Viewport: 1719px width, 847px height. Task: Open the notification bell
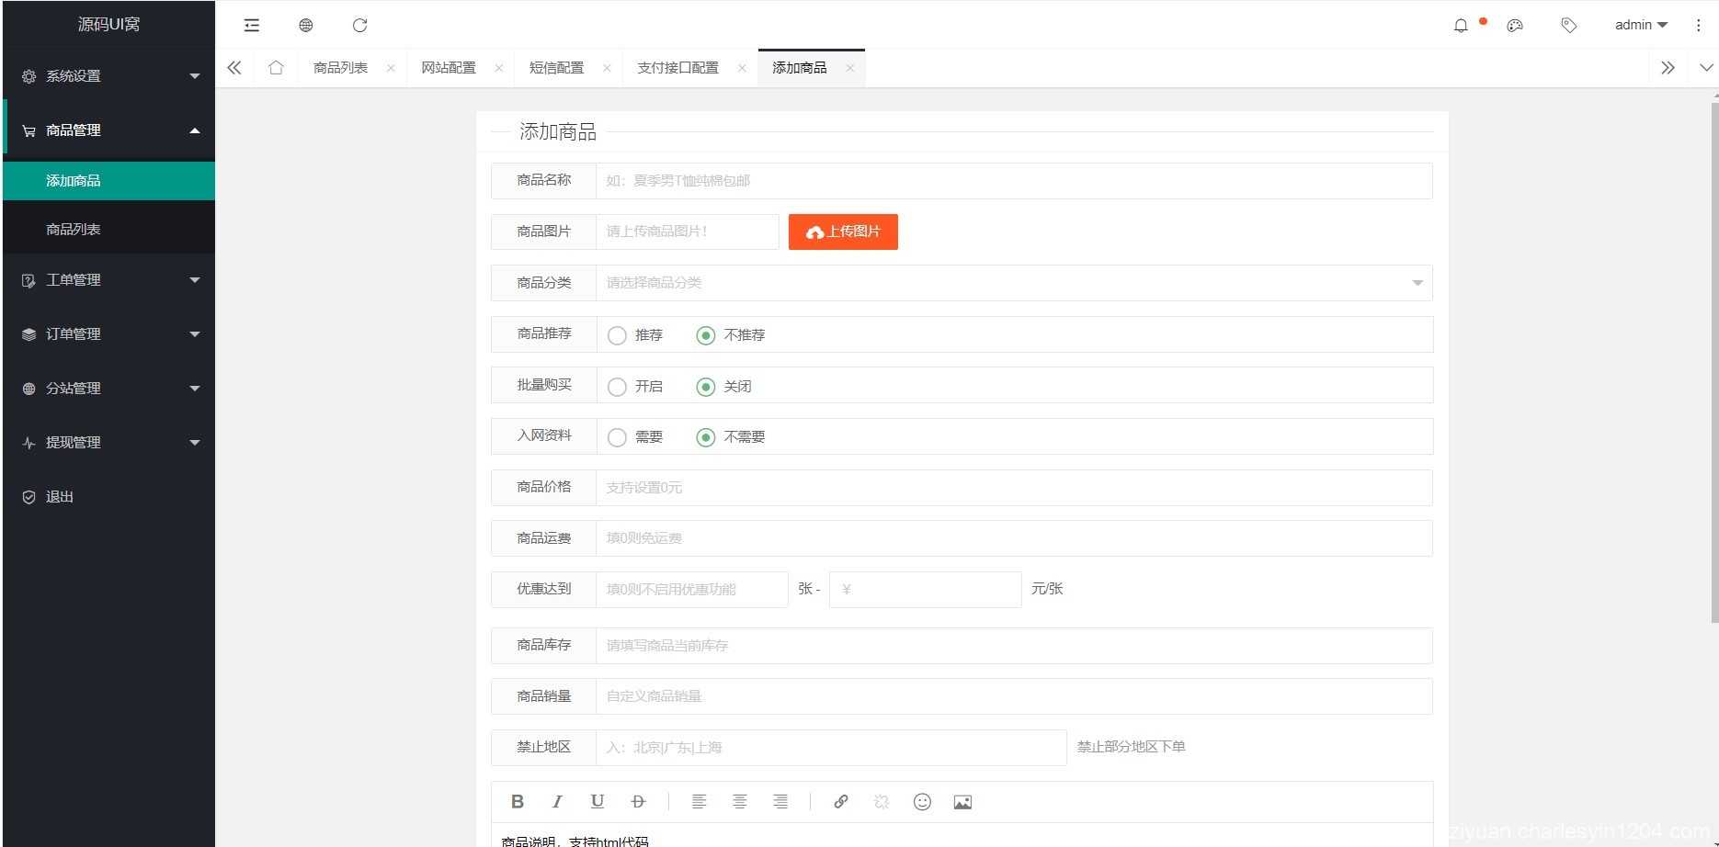1460,26
